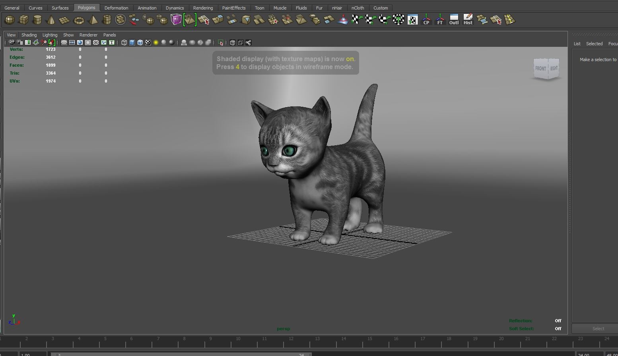Viewport: 618px width, 356px height.
Task: Switch to the Dynamics menu set tab
Action: click(x=175, y=8)
